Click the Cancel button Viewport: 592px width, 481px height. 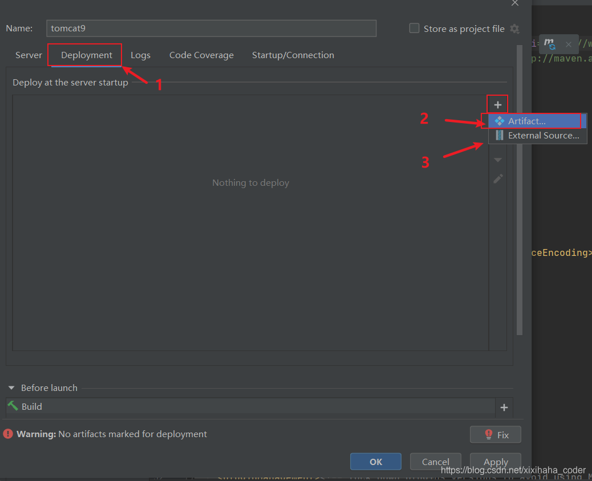tap(435, 462)
